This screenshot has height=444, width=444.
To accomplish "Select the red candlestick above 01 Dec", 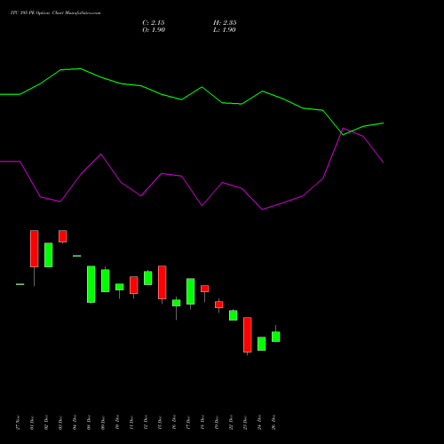I will click(35, 249).
